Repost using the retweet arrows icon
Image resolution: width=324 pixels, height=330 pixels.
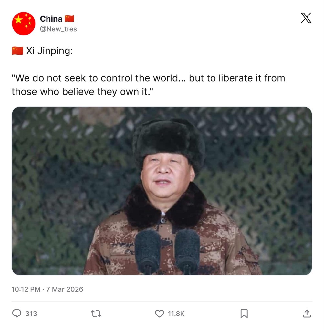pos(96,314)
